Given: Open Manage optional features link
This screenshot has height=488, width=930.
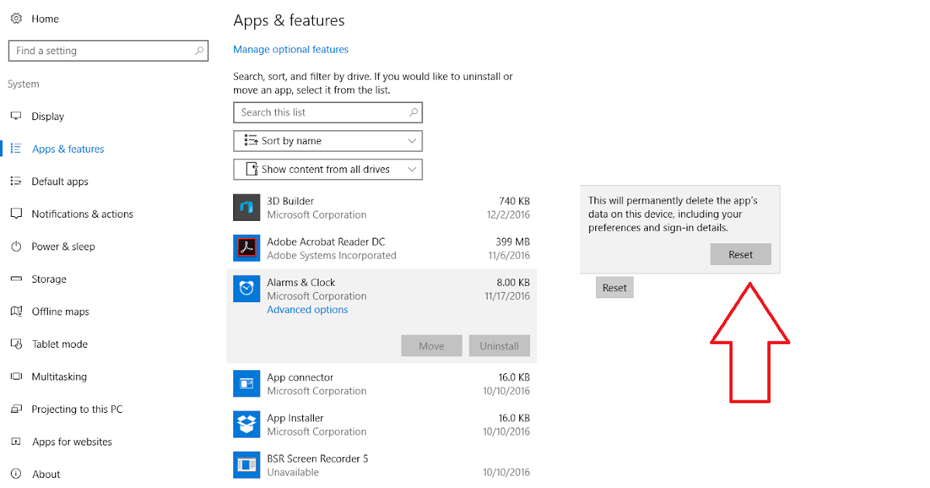Looking at the screenshot, I should (x=291, y=49).
